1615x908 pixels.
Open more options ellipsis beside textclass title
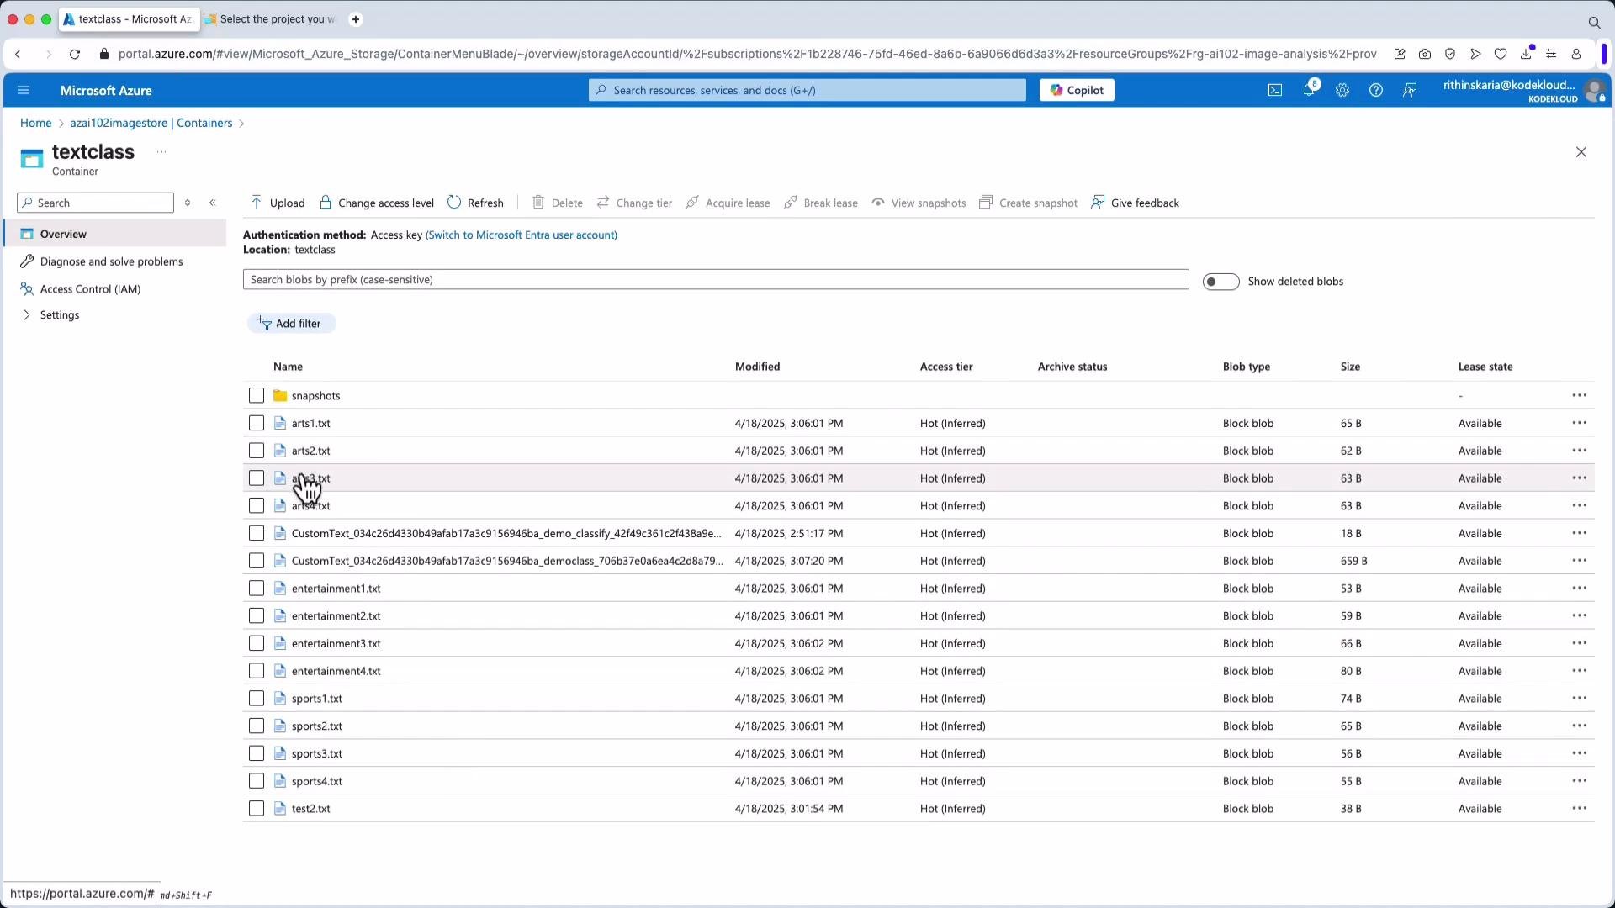pyautogui.click(x=161, y=152)
